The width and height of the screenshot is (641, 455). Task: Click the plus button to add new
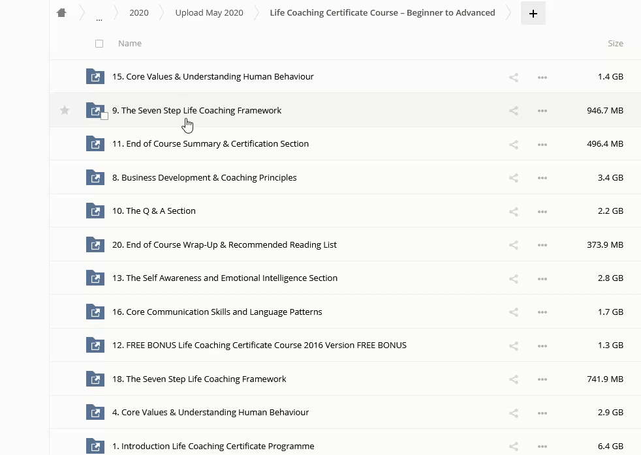click(x=533, y=13)
